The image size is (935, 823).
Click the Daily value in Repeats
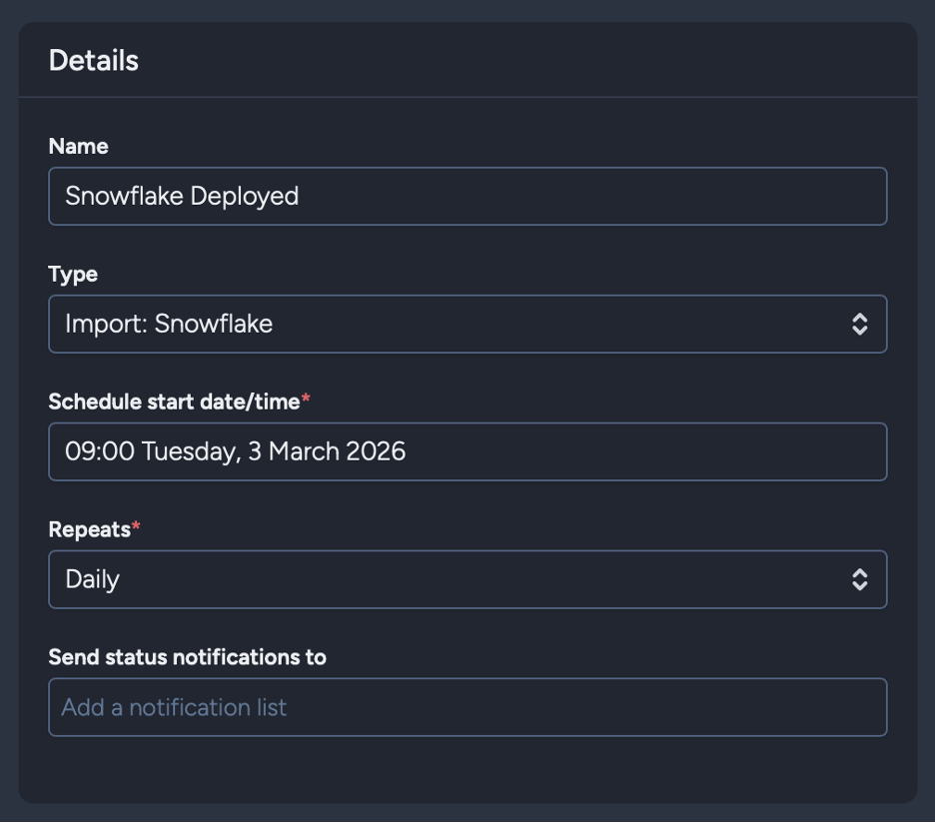point(92,579)
